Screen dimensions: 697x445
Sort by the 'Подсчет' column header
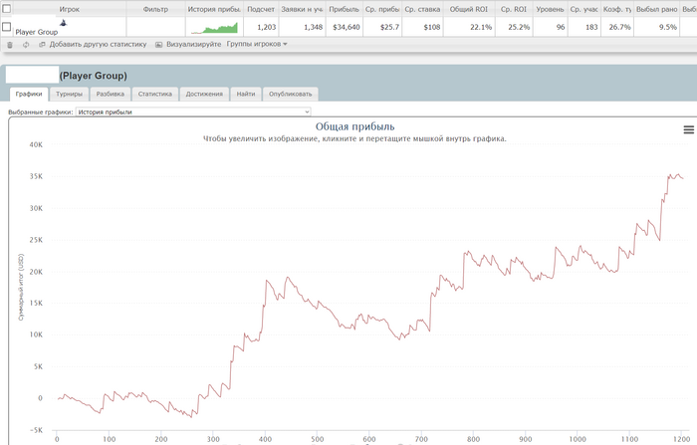click(x=261, y=9)
